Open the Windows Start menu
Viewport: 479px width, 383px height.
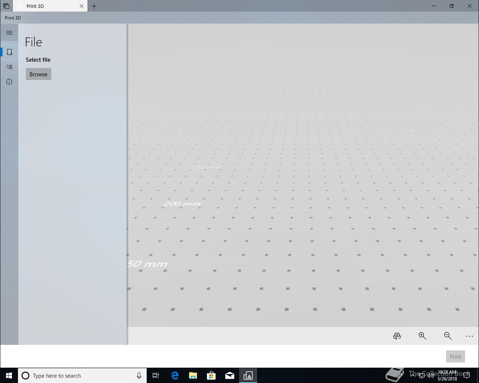(x=9, y=376)
